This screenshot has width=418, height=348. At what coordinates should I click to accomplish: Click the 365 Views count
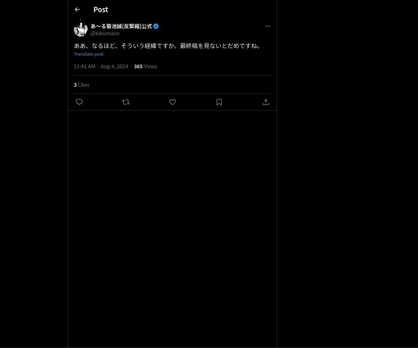tap(145, 66)
